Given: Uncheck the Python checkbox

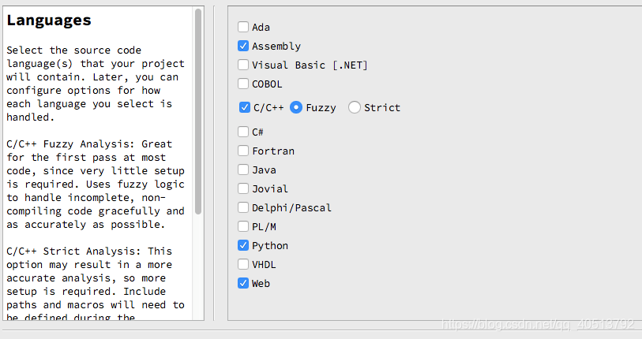Looking at the screenshot, I should pos(243,246).
